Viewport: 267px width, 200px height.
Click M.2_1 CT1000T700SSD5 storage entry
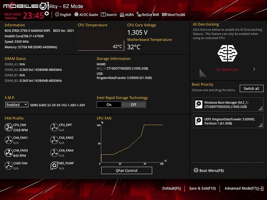tap(122, 68)
